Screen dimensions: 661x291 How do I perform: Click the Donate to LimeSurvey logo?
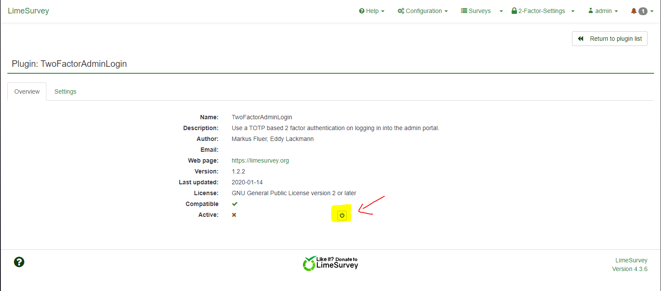click(x=331, y=263)
